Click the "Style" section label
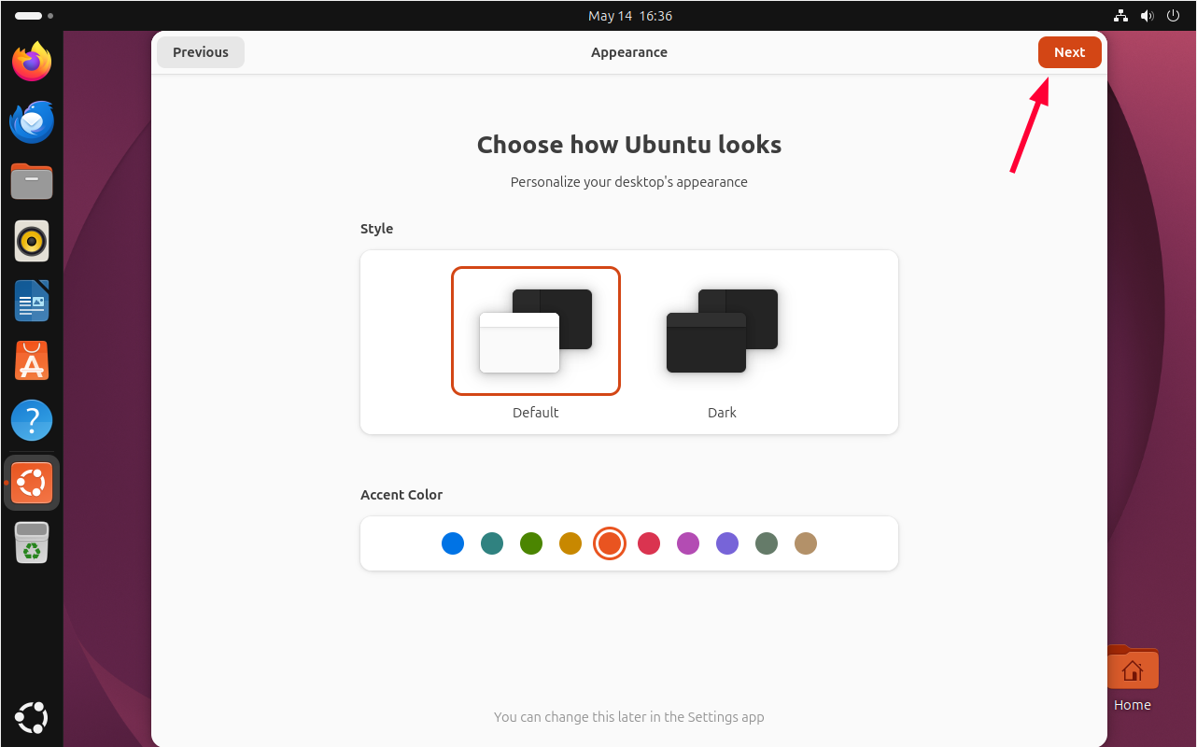The height and width of the screenshot is (747, 1197). point(377,229)
